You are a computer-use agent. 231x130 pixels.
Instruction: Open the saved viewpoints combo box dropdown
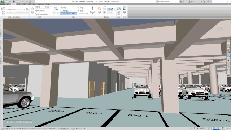point(25,9)
